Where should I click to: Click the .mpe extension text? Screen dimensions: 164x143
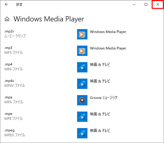(8, 114)
